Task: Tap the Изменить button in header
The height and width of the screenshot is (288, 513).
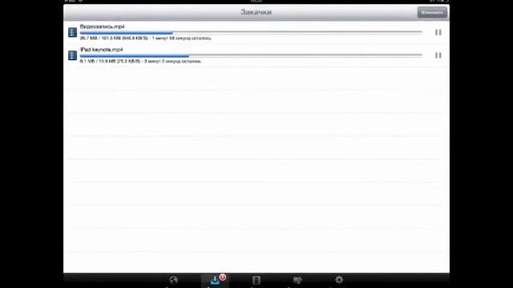Action: tap(432, 13)
